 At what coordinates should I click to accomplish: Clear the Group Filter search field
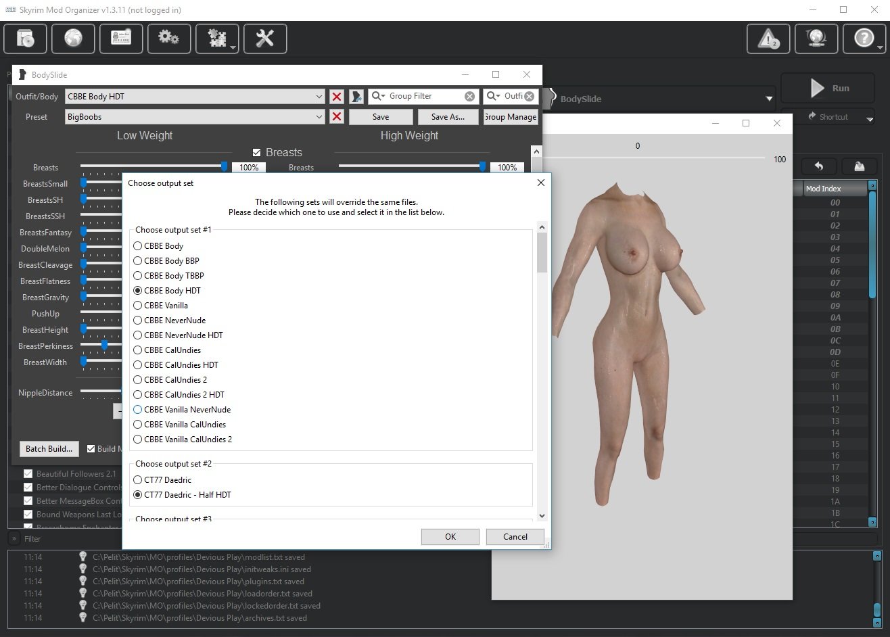pyautogui.click(x=469, y=97)
